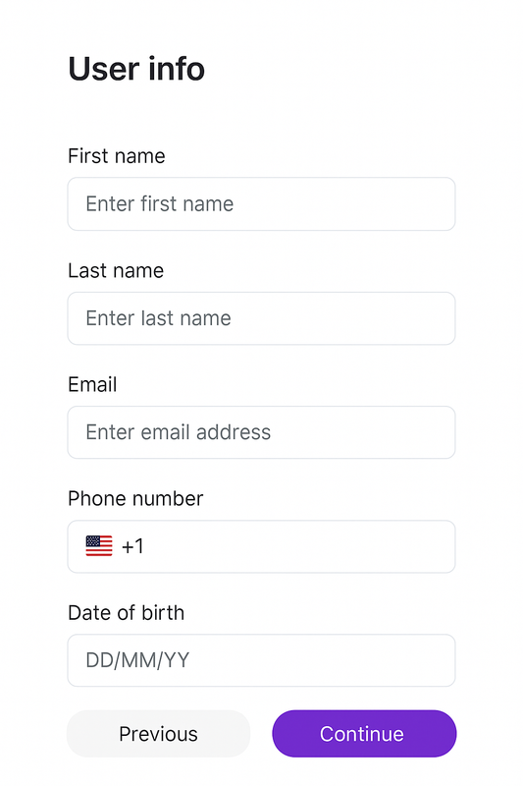
Task: Click the US flag icon
Action: tap(99, 546)
